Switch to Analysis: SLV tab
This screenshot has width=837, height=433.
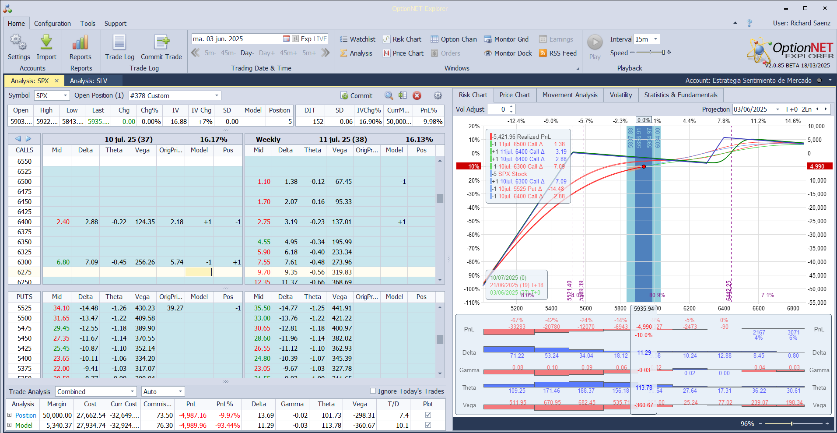[88, 81]
